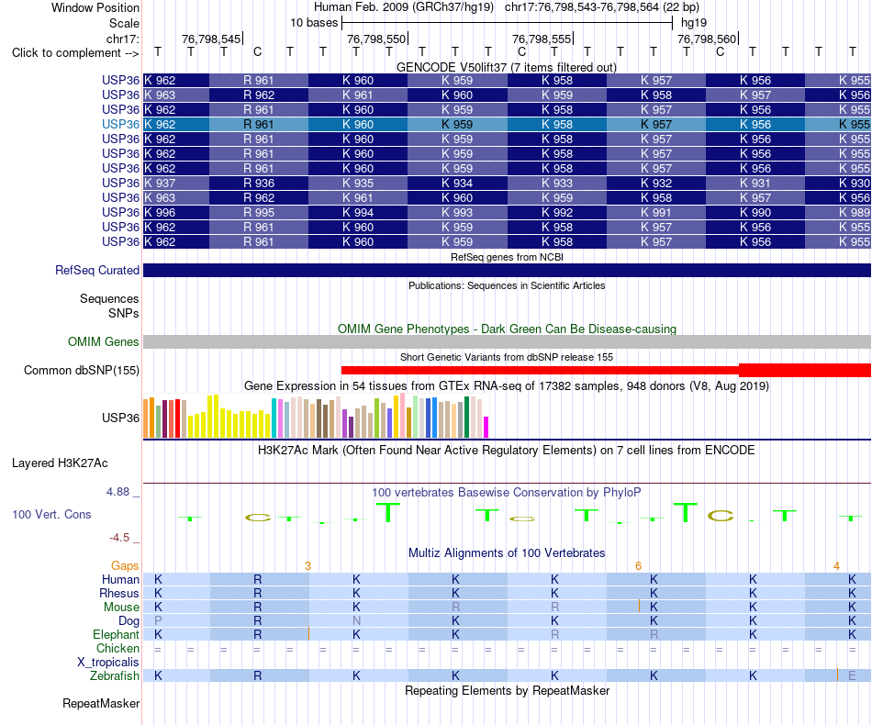Click the GENCODE V50lift37 track title

click(507, 67)
